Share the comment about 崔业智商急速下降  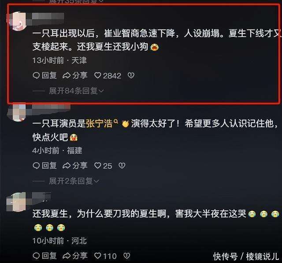[x=75, y=75]
